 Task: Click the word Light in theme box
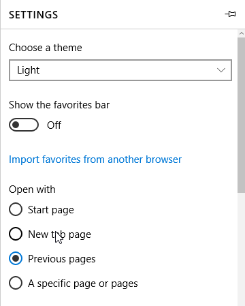tap(29, 70)
